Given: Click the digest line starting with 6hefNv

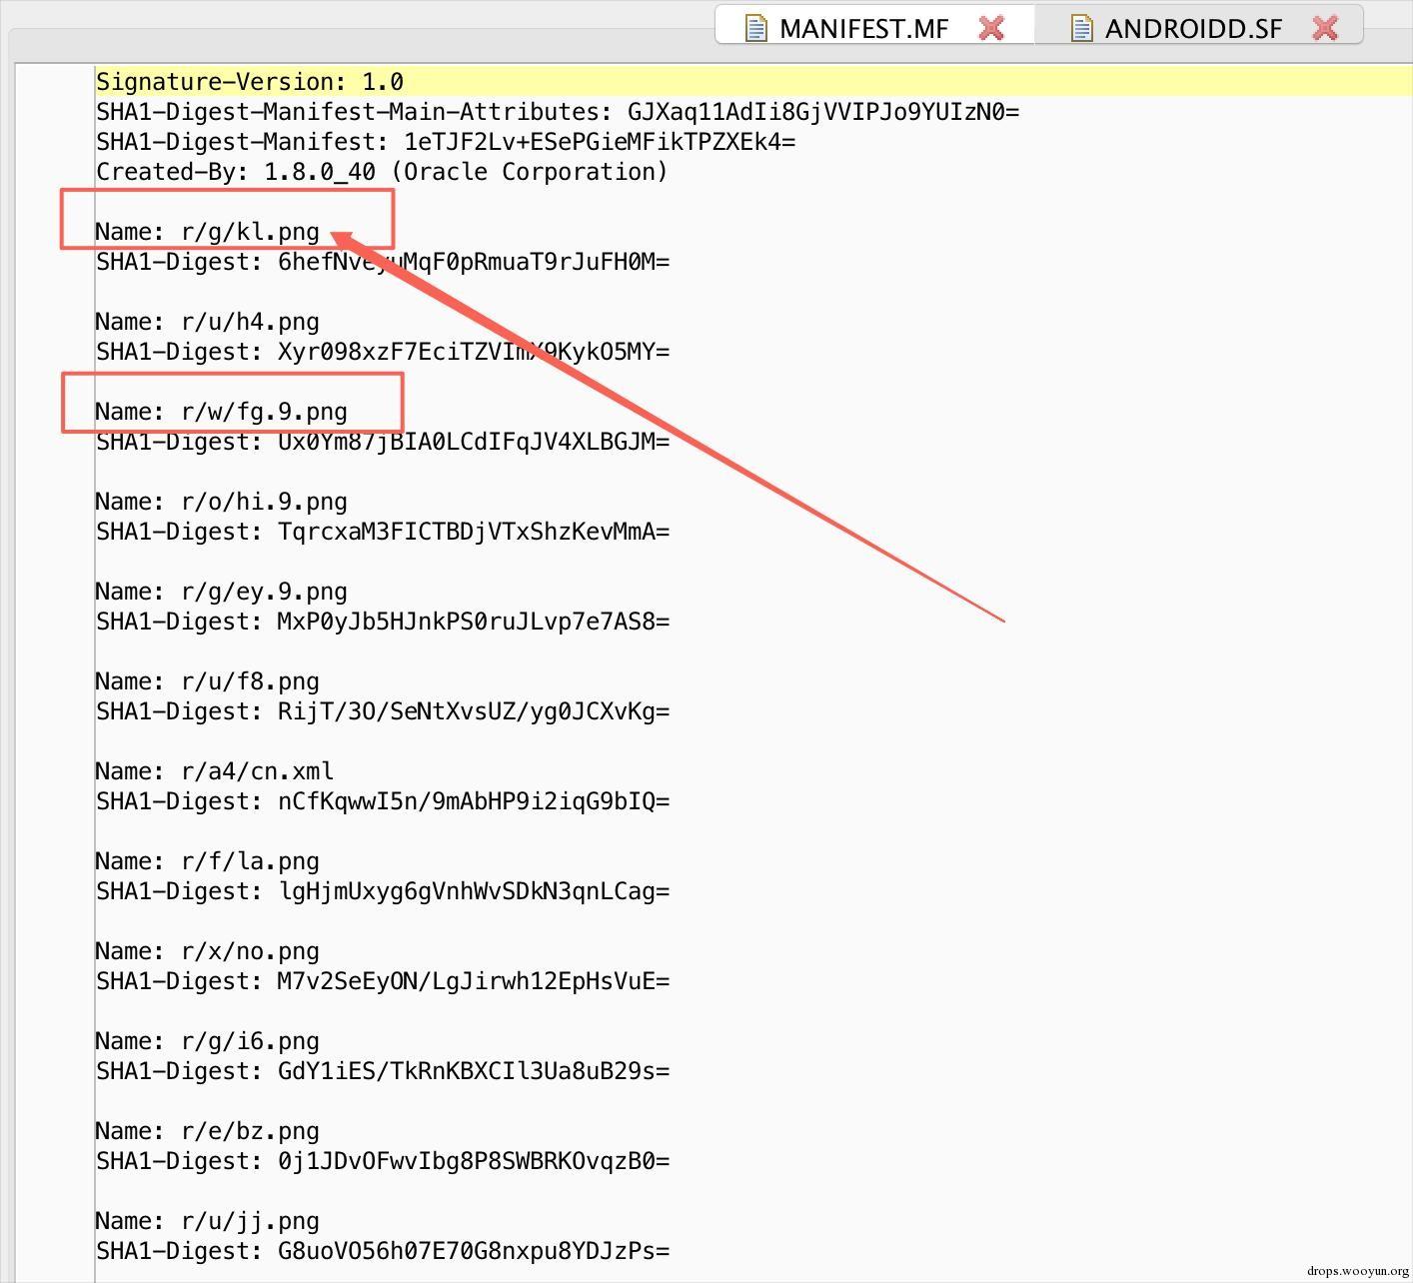Looking at the screenshot, I should (383, 262).
